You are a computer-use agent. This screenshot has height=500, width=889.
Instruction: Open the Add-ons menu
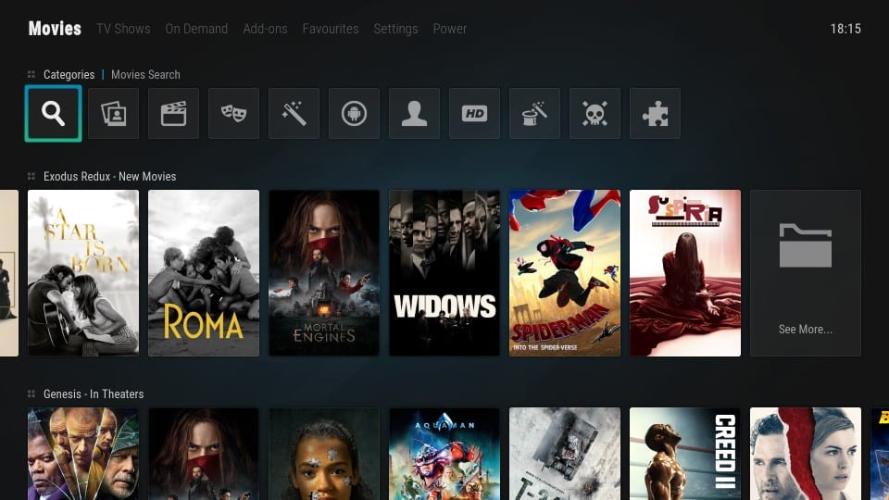point(266,29)
